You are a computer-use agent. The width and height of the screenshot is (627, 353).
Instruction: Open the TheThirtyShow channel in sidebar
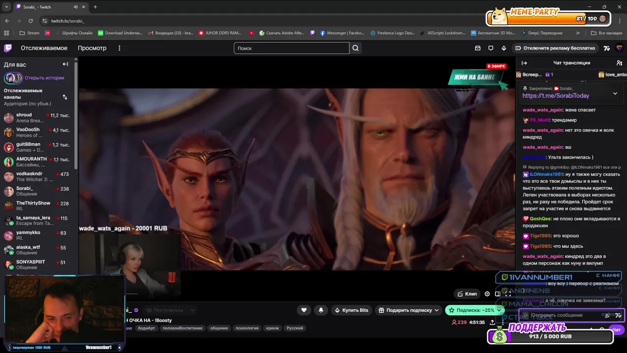[37, 206]
